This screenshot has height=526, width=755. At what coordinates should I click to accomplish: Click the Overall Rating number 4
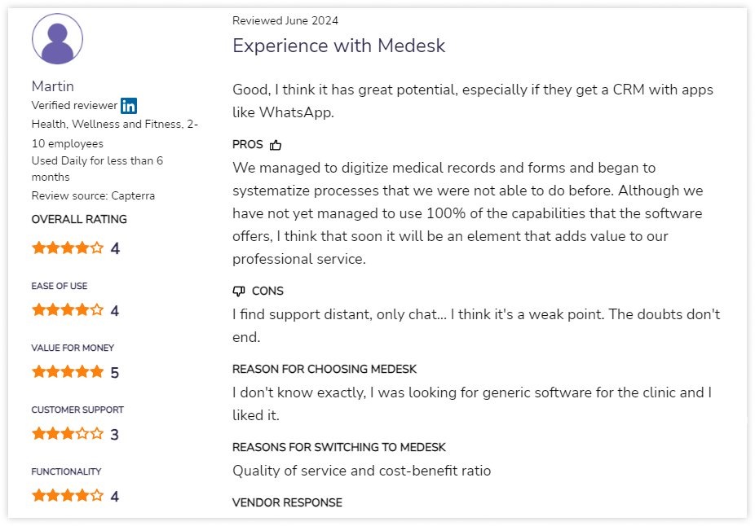pos(115,248)
